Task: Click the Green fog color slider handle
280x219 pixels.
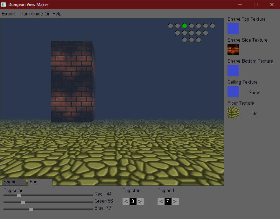Action: click(23, 203)
